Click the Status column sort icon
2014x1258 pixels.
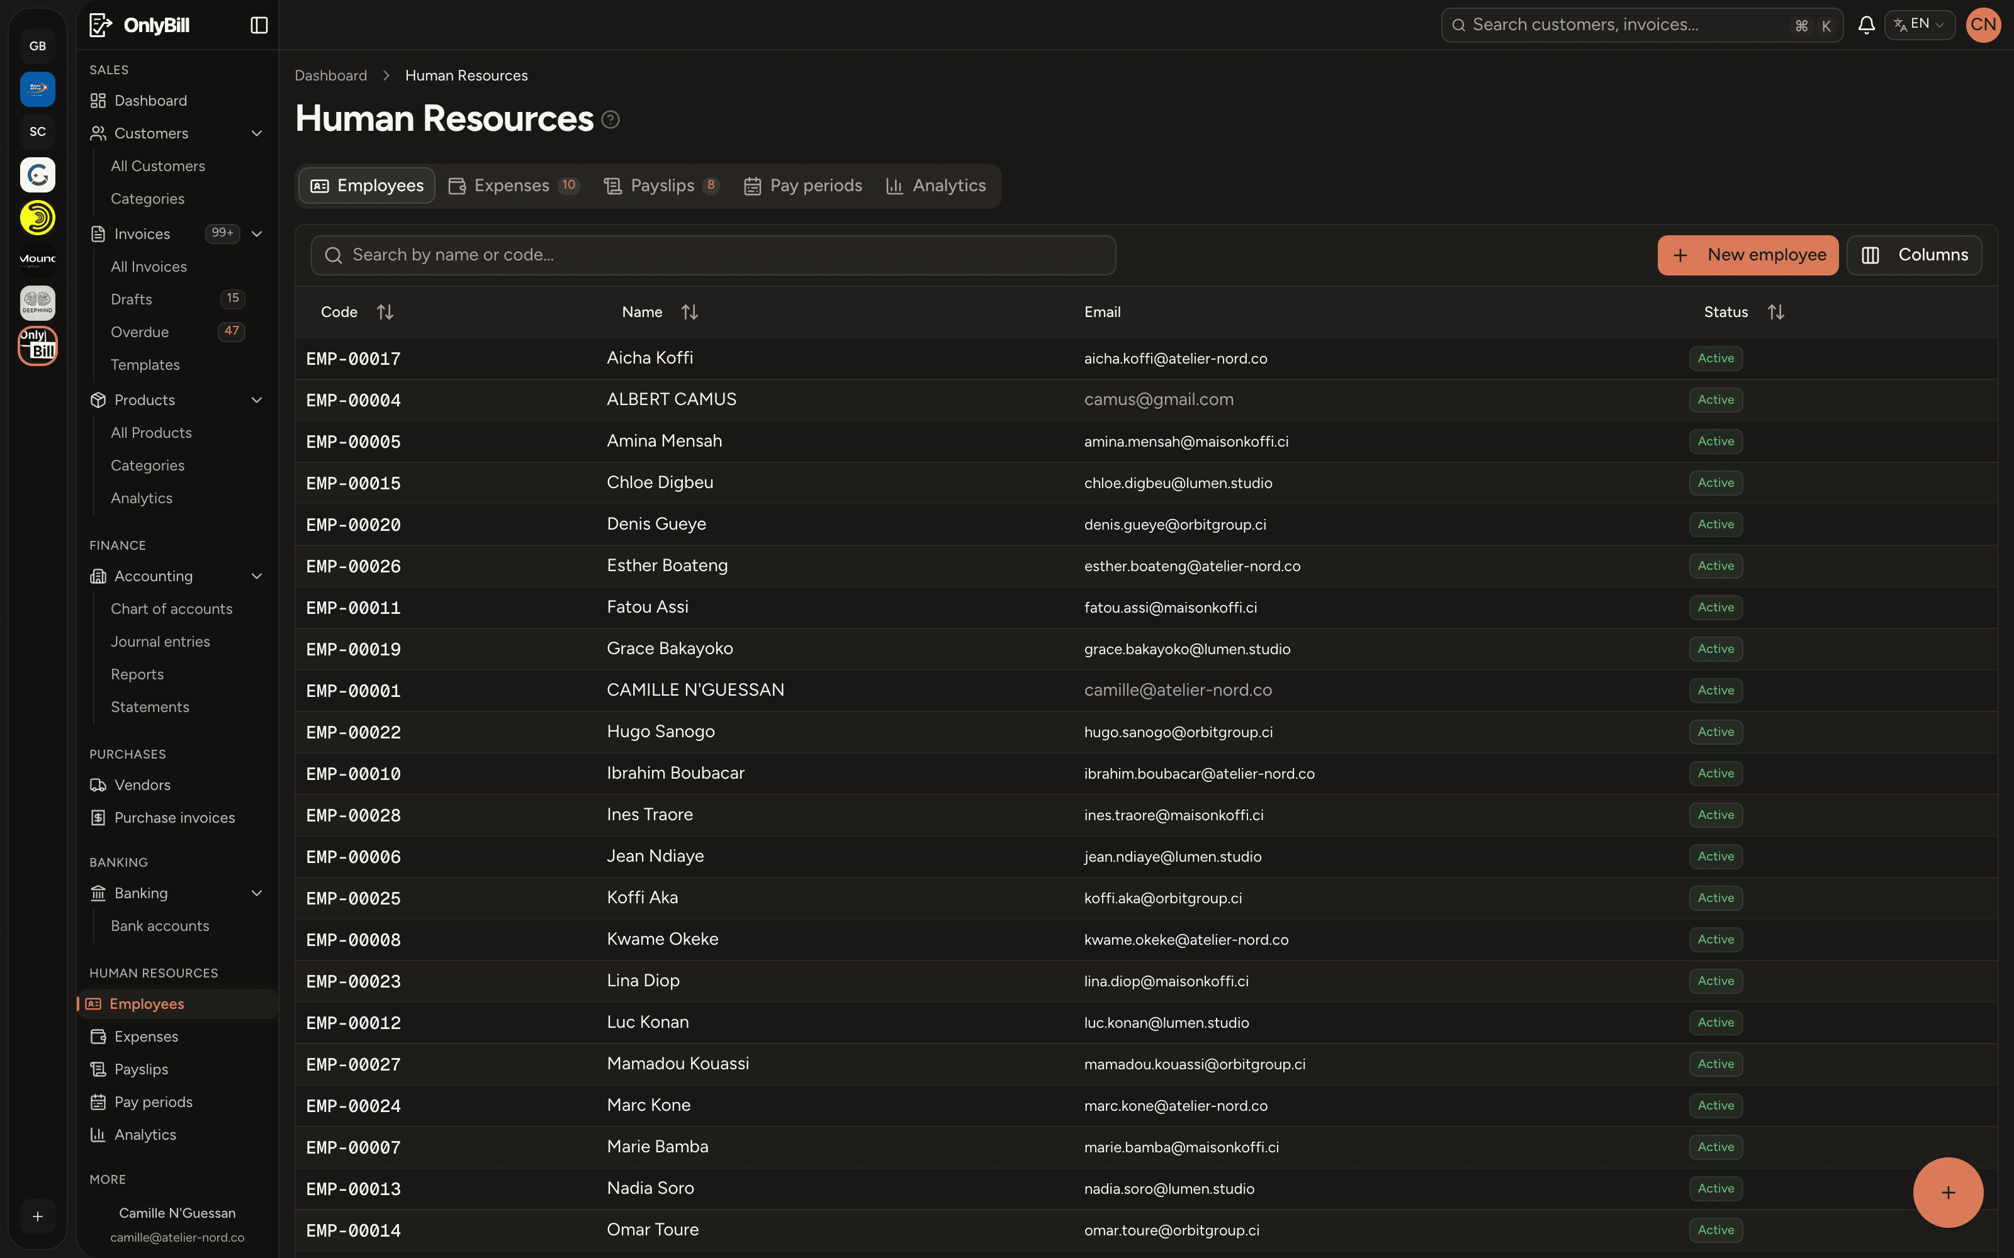click(1776, 312)
